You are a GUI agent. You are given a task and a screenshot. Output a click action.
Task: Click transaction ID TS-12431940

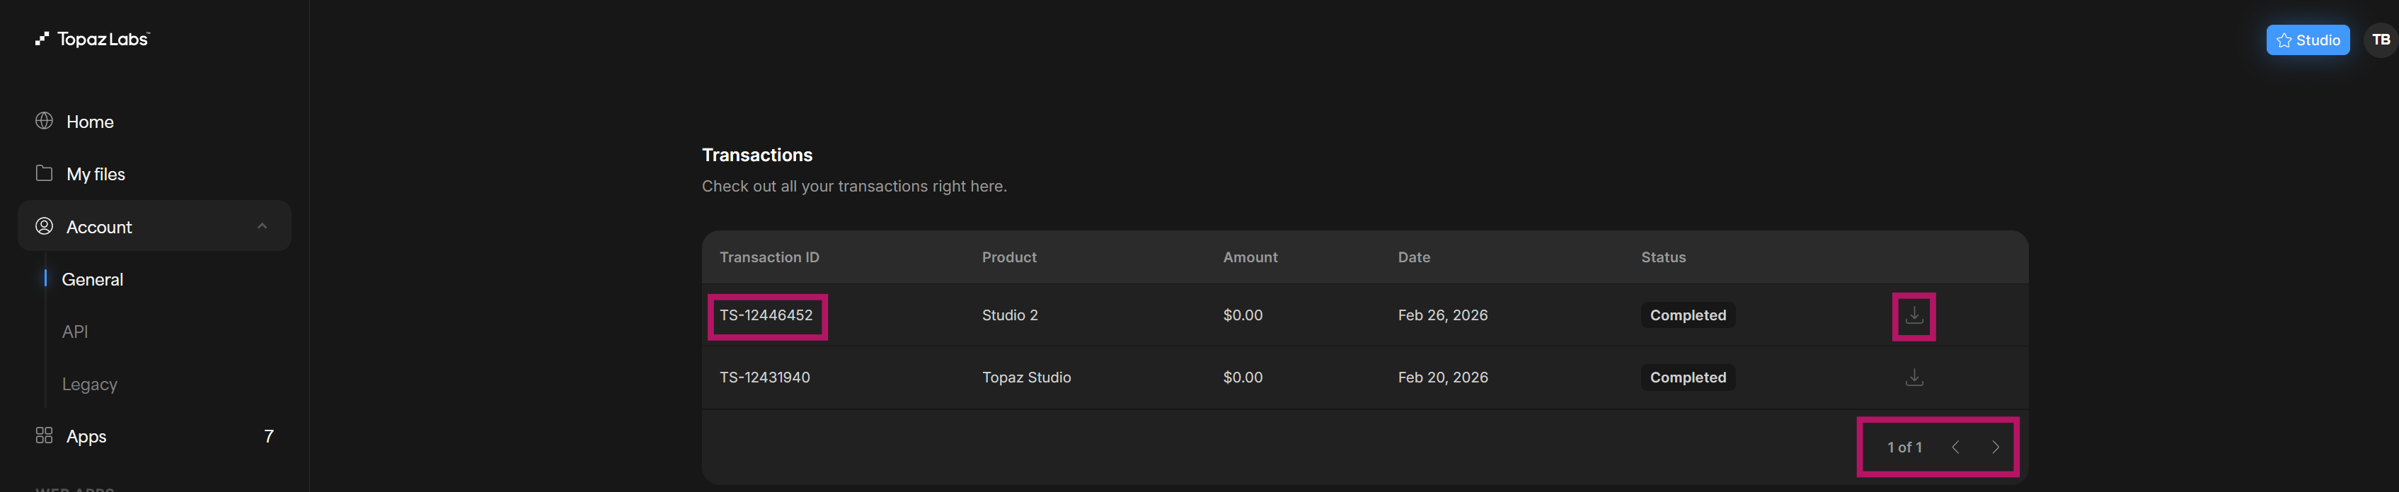coord(764,377)
